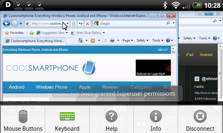Click the Rollover for Legal Stuff banner
223x133 pixels.
153,68
